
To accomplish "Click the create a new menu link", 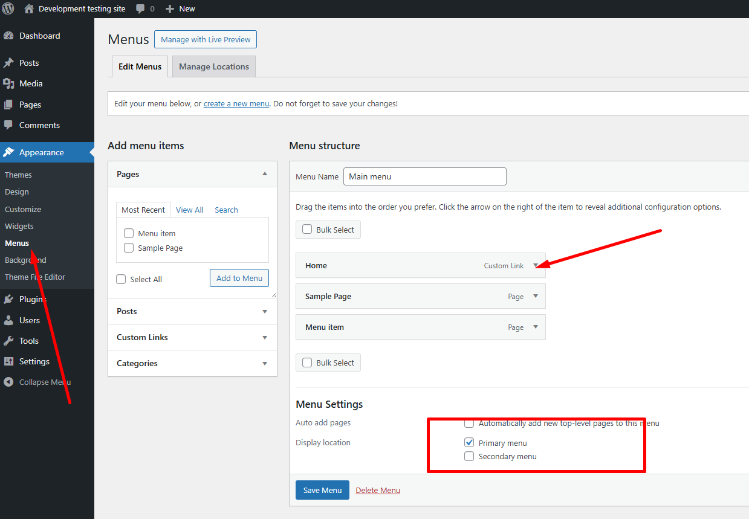I will (236, 103).
